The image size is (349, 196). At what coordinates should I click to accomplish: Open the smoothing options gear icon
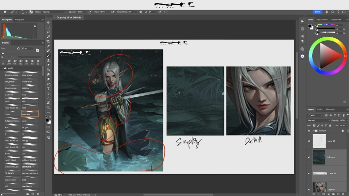coord(141,12)
